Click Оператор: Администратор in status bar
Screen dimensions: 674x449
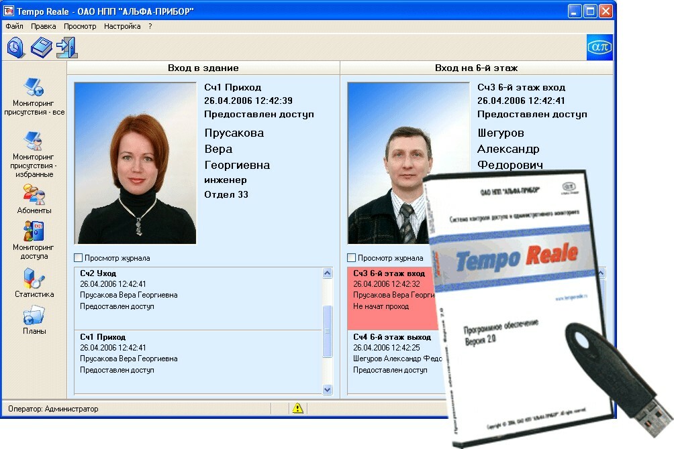click(53, 409)
